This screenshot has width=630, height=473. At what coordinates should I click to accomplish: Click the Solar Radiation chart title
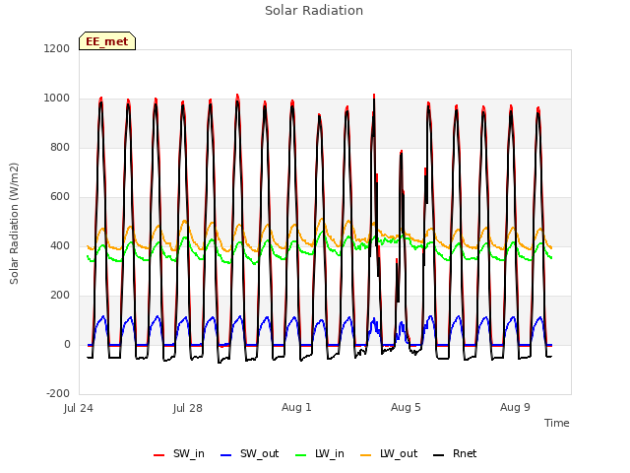[x=314, y=11]
